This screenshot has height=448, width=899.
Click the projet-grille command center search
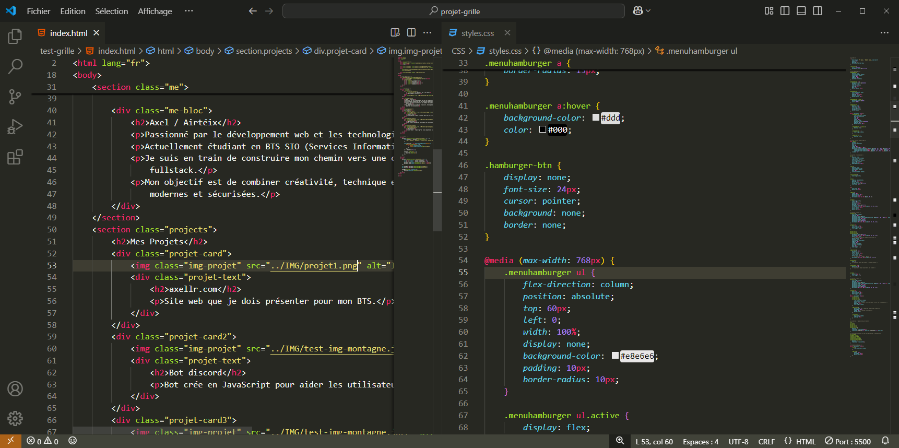tap(453, 11)
